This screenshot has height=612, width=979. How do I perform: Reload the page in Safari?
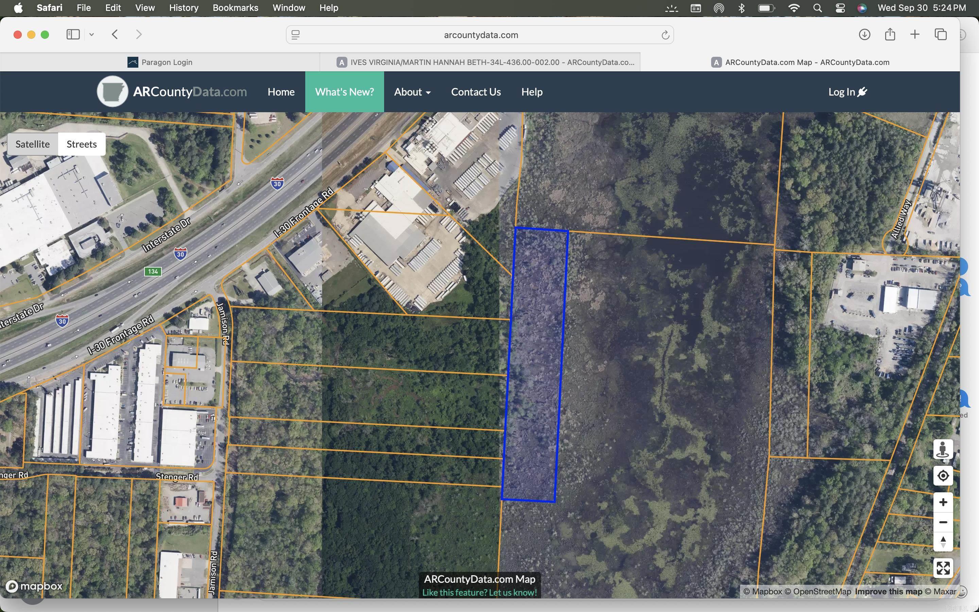pos(665,35)
